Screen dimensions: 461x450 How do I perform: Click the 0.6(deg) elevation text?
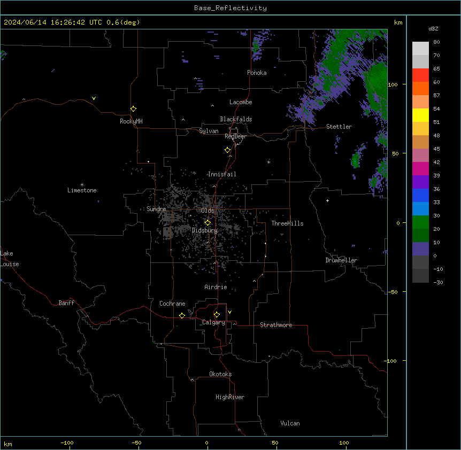click(123, 22)
